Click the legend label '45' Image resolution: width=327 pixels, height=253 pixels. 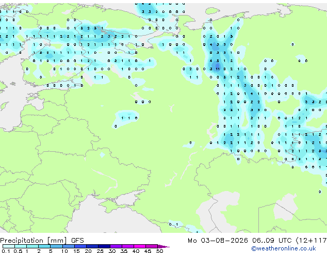pyautogui.click(x=148, y=251)
